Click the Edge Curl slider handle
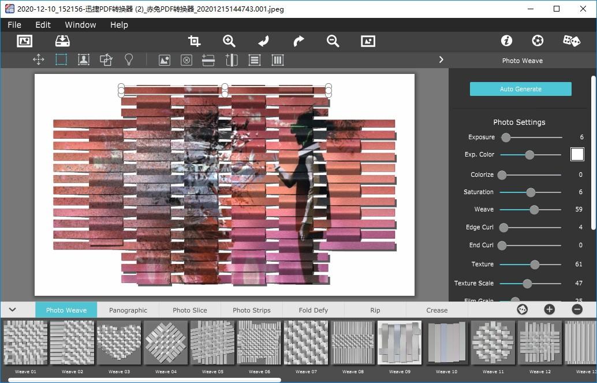 (x=503, y=228)
